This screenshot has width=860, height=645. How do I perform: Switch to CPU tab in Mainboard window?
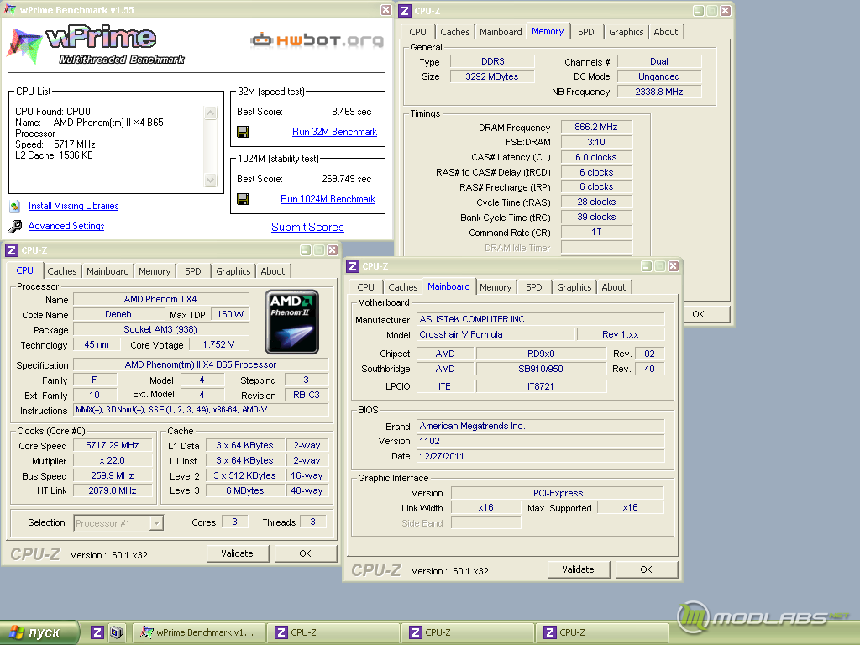(x=366, y=287)
